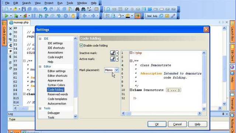The height and width of the screenshot is (133, 236).
Task: Open the Window menu
Action: (82, 3)
